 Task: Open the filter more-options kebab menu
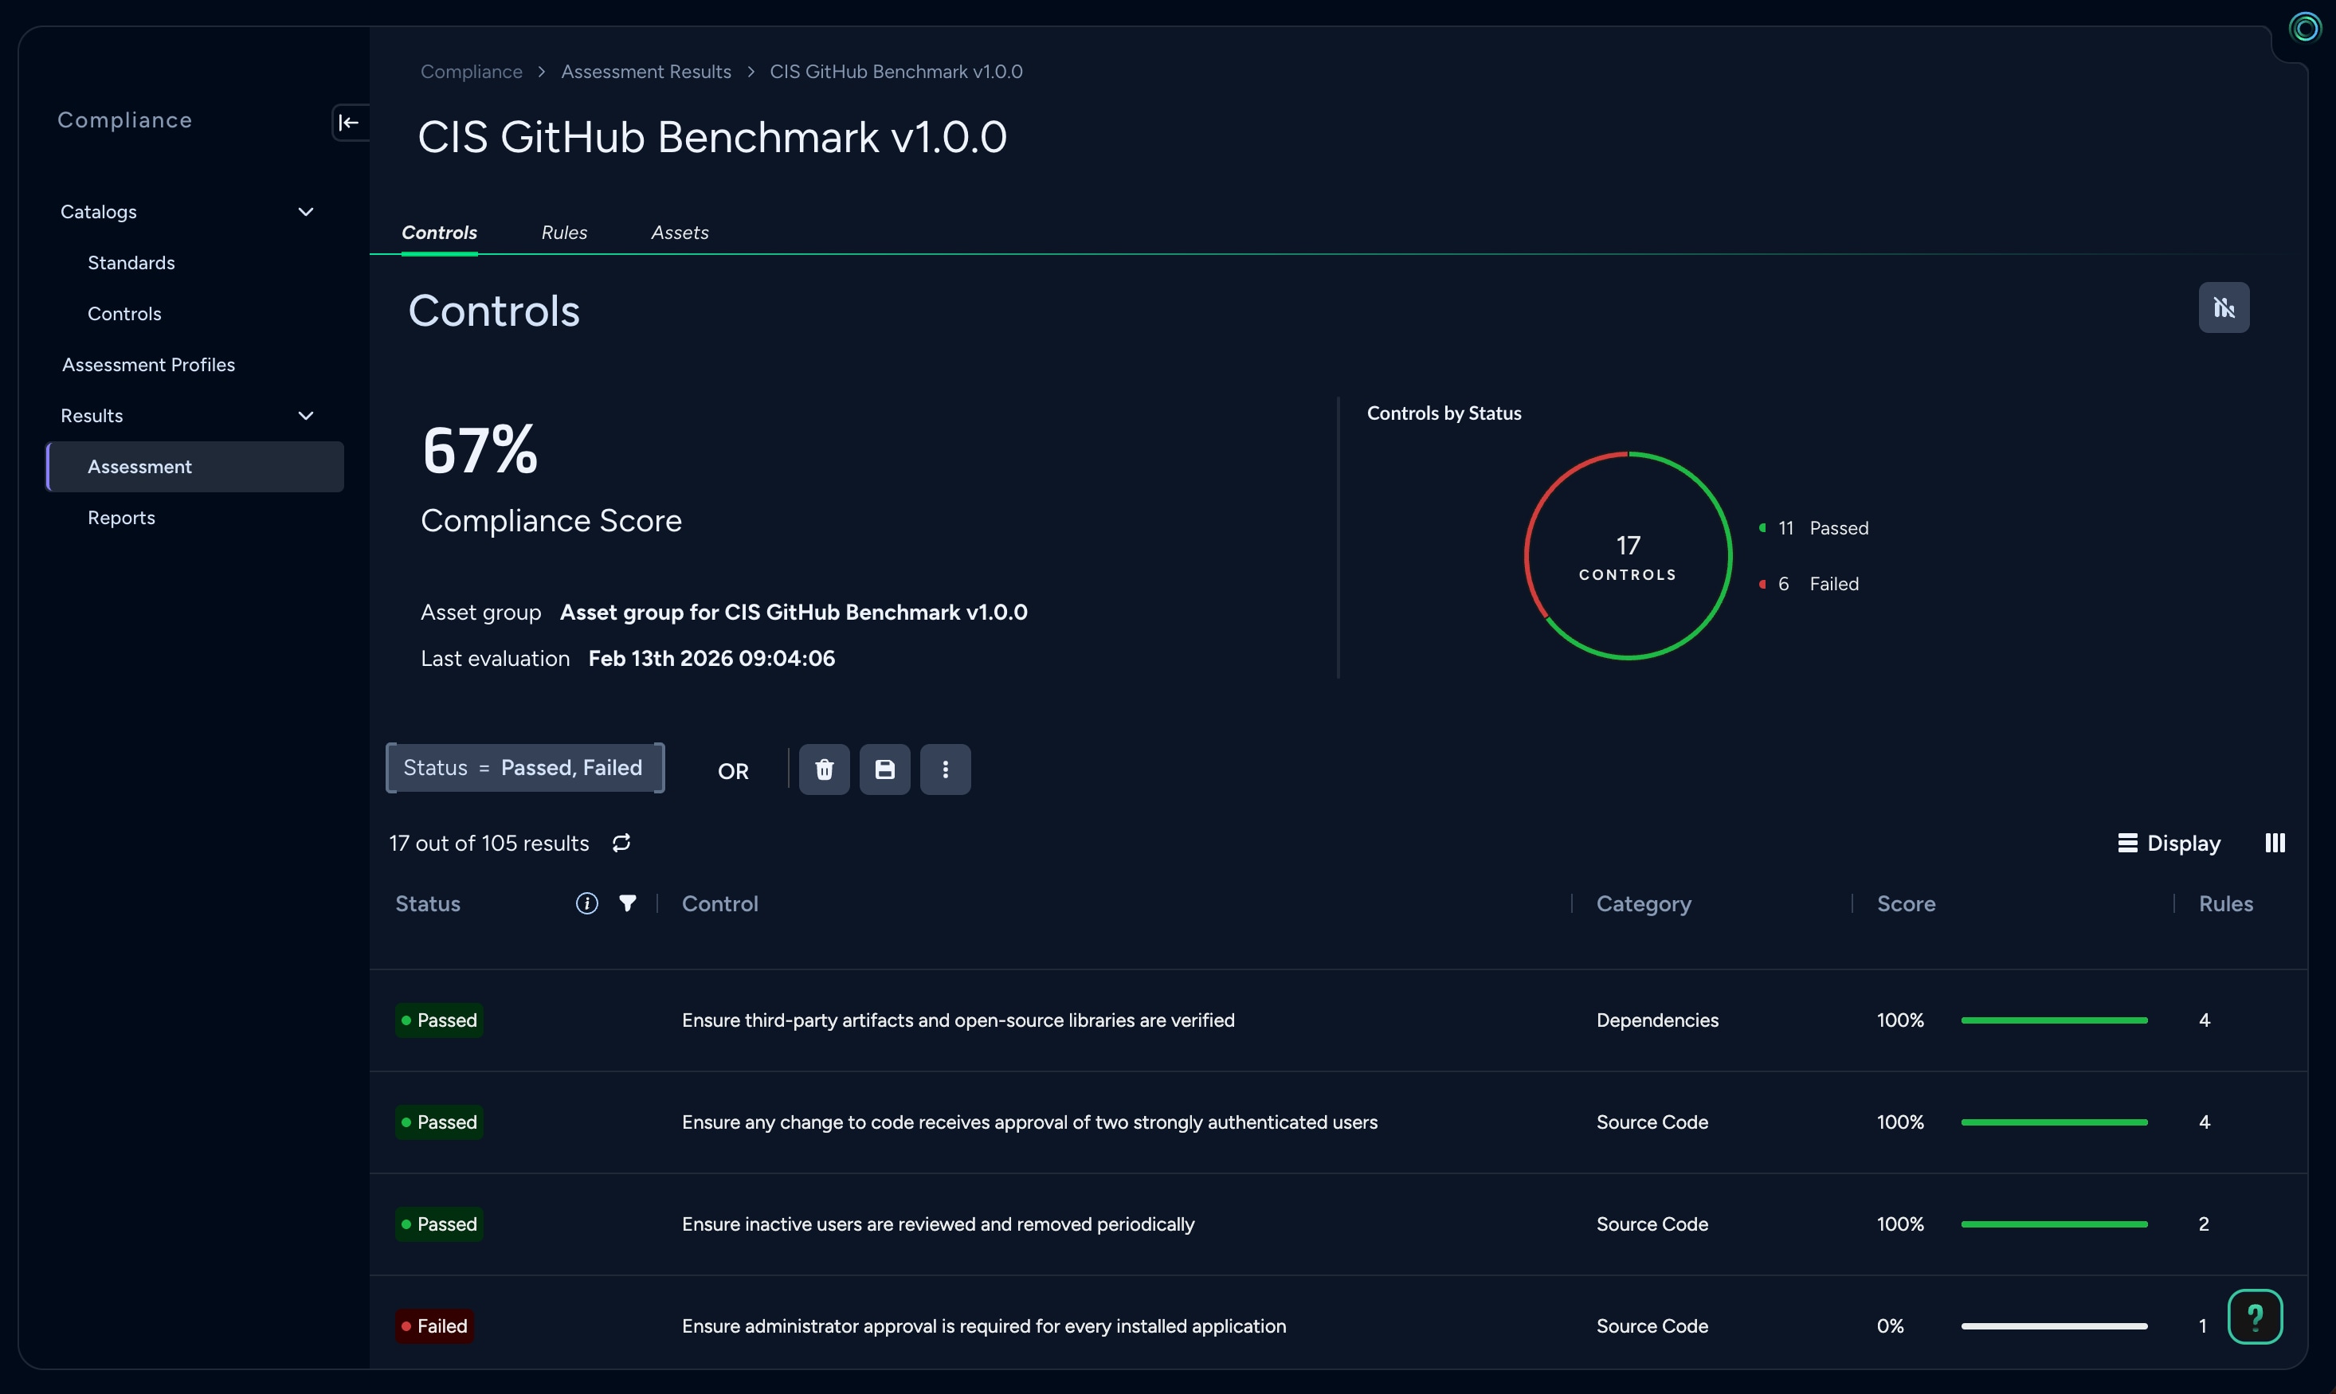[944, 769]
